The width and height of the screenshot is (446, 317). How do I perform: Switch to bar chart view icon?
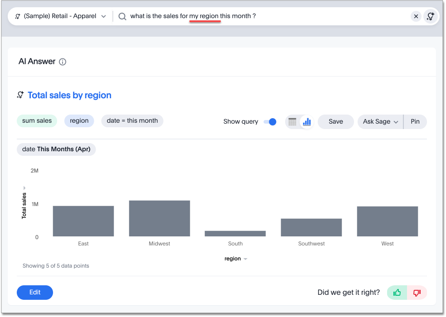point(307,122)
